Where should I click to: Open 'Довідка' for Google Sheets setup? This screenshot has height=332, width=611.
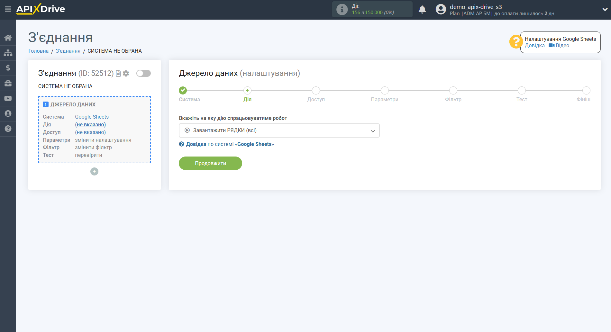[x=534, y=45]
